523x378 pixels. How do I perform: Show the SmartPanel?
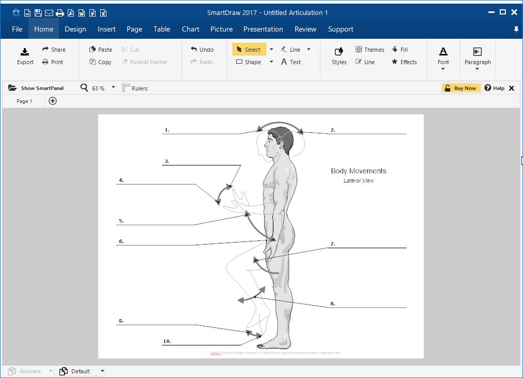click(35, 88)
